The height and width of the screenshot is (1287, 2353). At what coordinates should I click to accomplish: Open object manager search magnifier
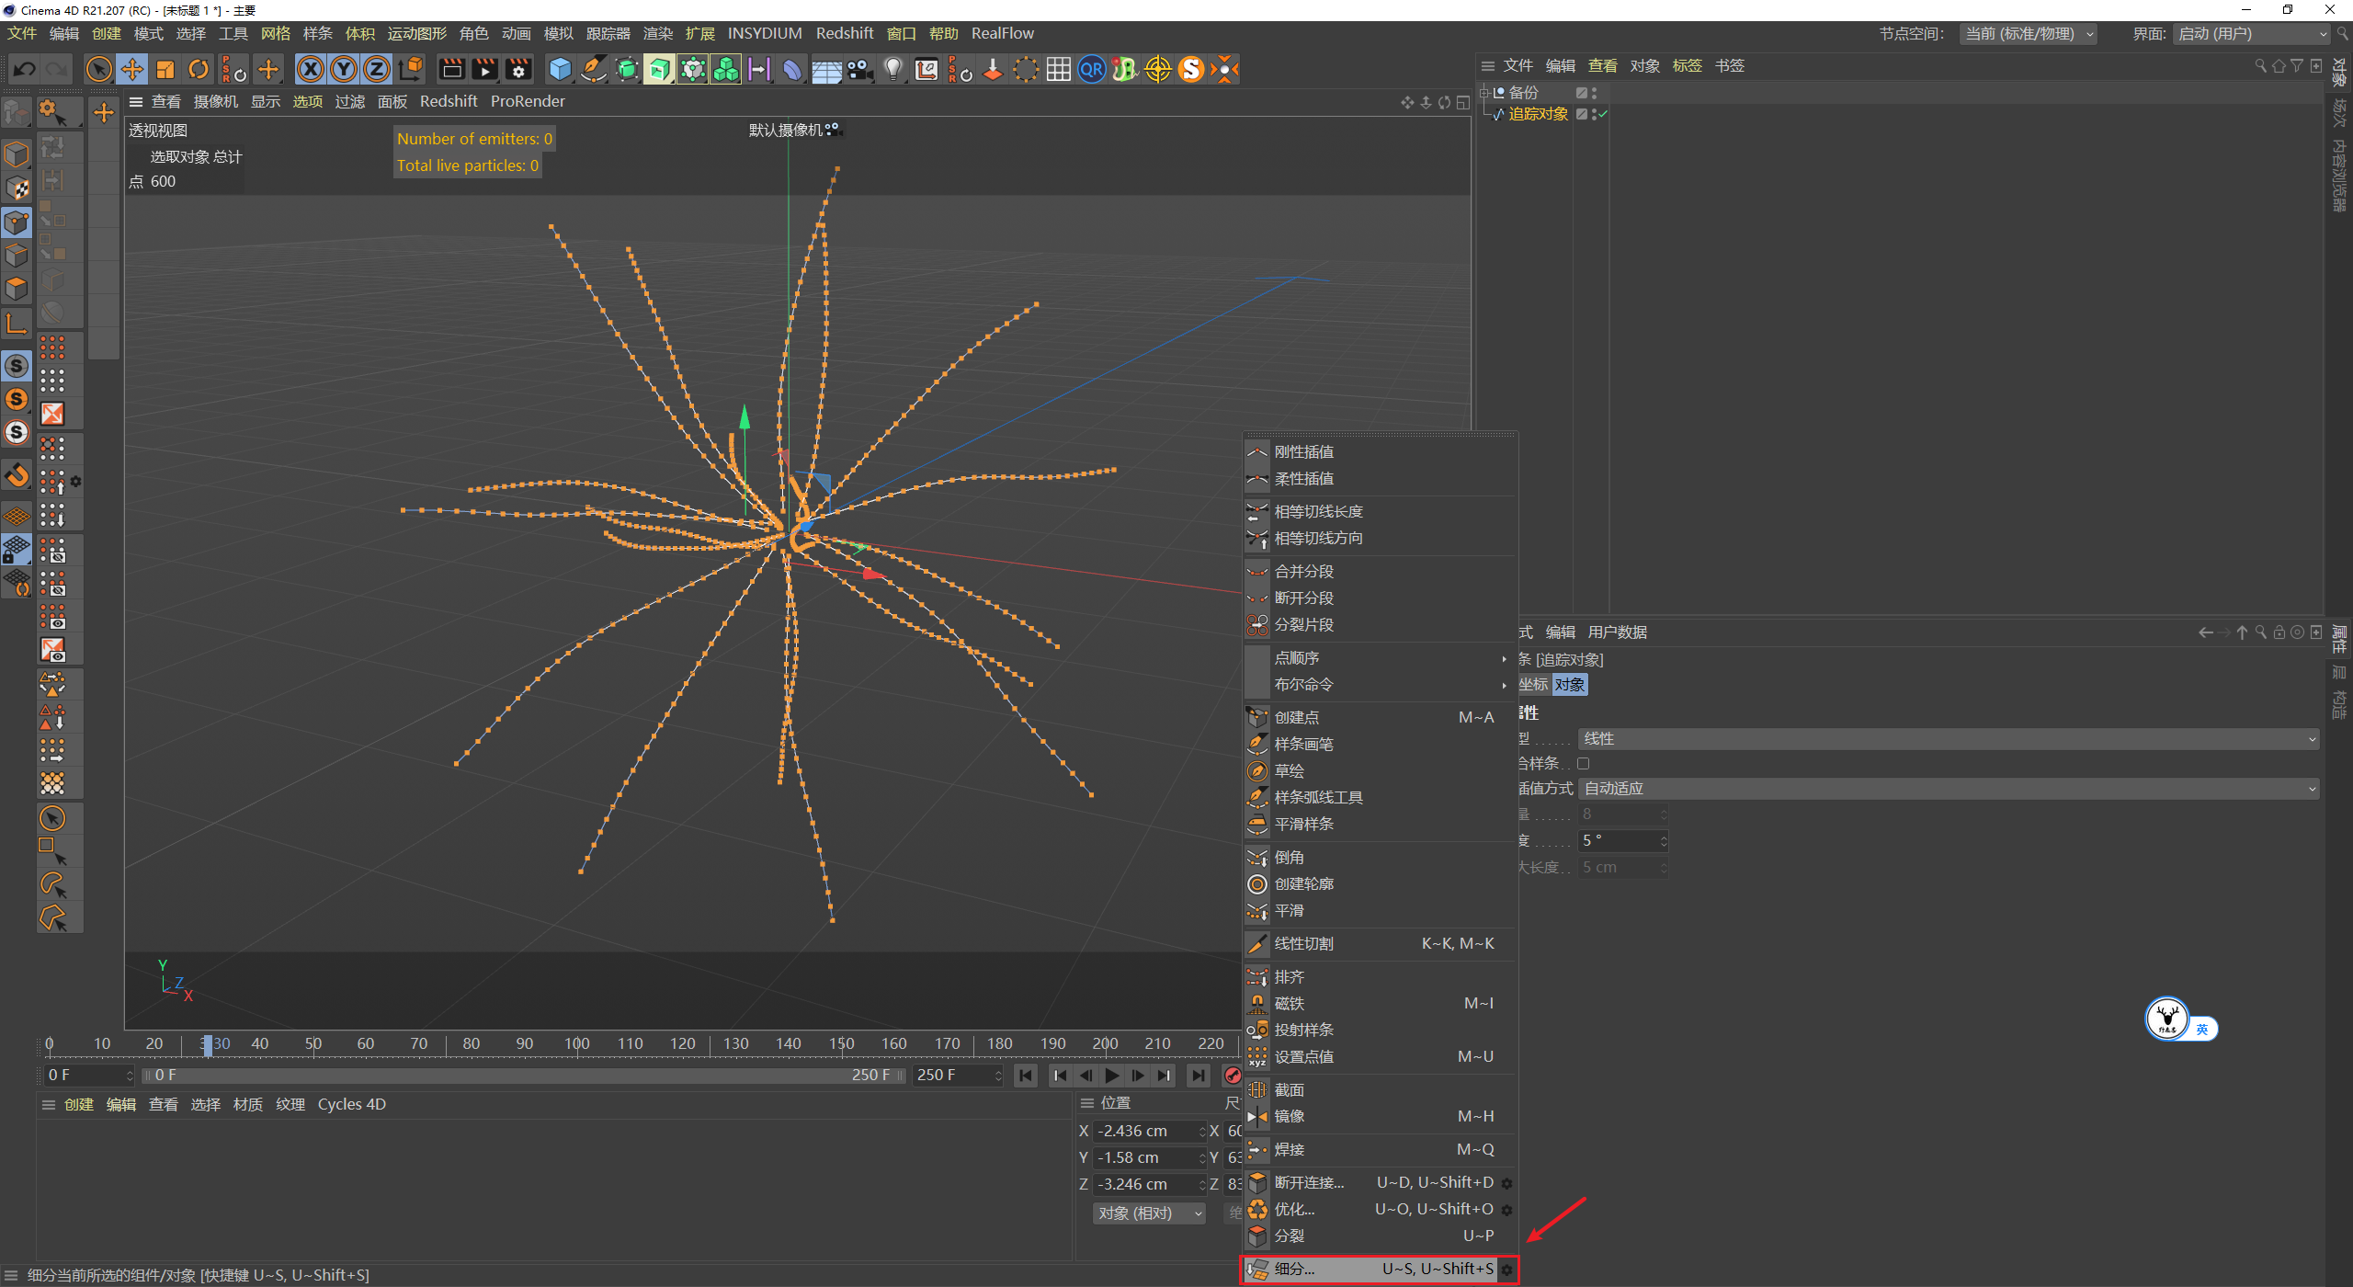(2261, 66)
